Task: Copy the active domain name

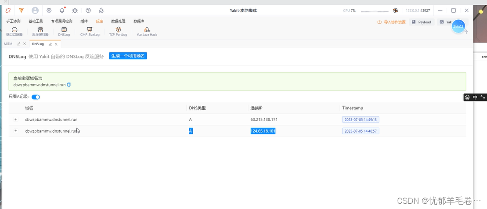Action: 69,84
